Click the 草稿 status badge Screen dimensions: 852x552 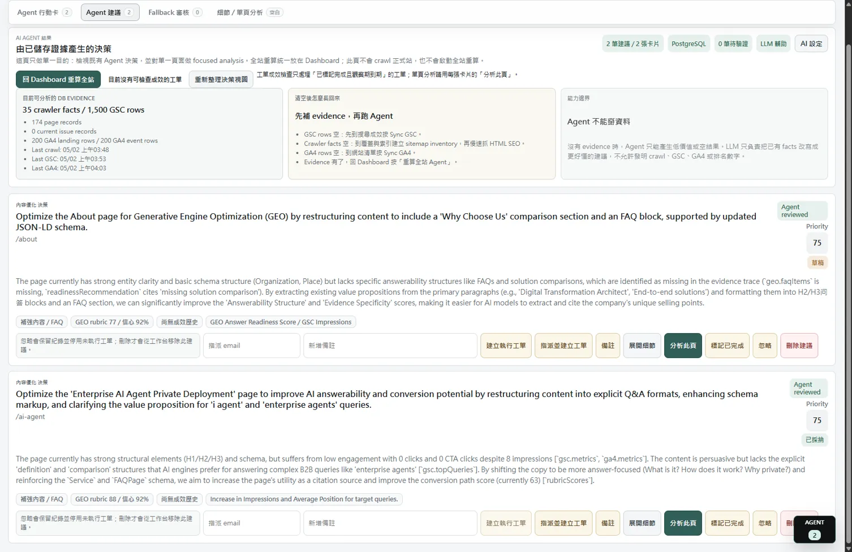(817, 262)
